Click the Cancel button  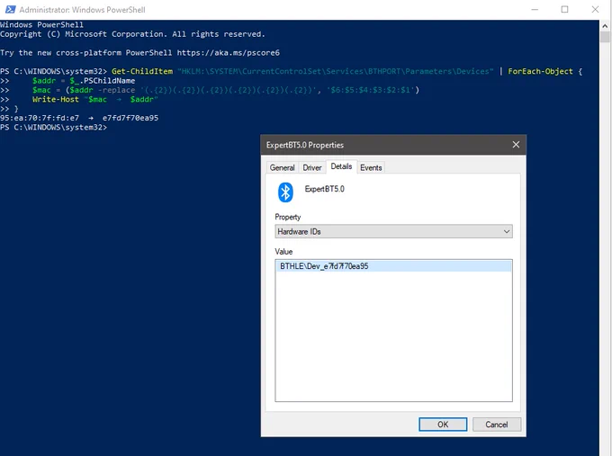click(497, 425)
